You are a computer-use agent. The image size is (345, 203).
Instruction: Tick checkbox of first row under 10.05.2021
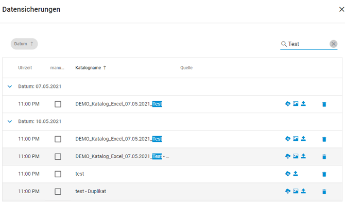point(58,139)
